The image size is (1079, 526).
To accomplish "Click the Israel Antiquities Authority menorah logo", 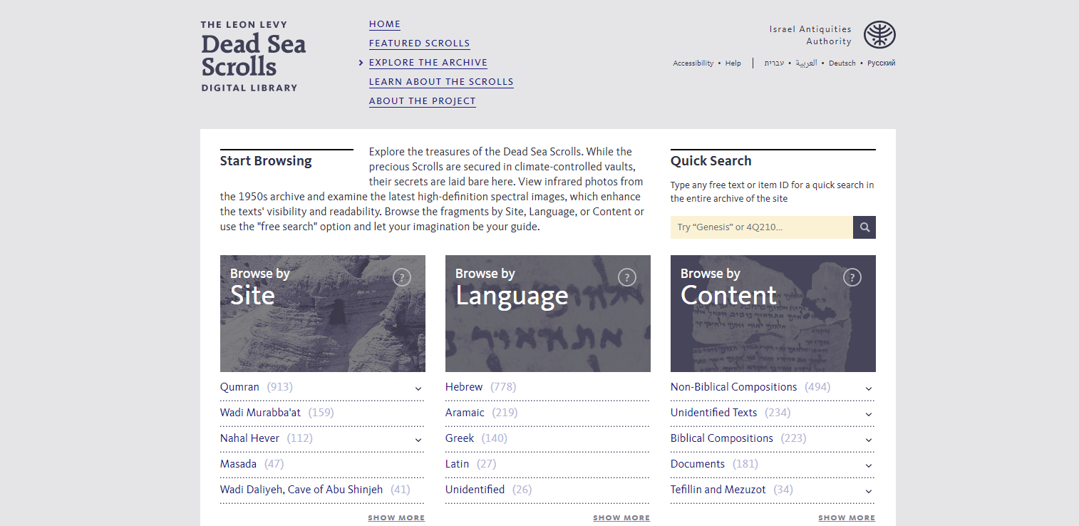I will tap(879, 35).
